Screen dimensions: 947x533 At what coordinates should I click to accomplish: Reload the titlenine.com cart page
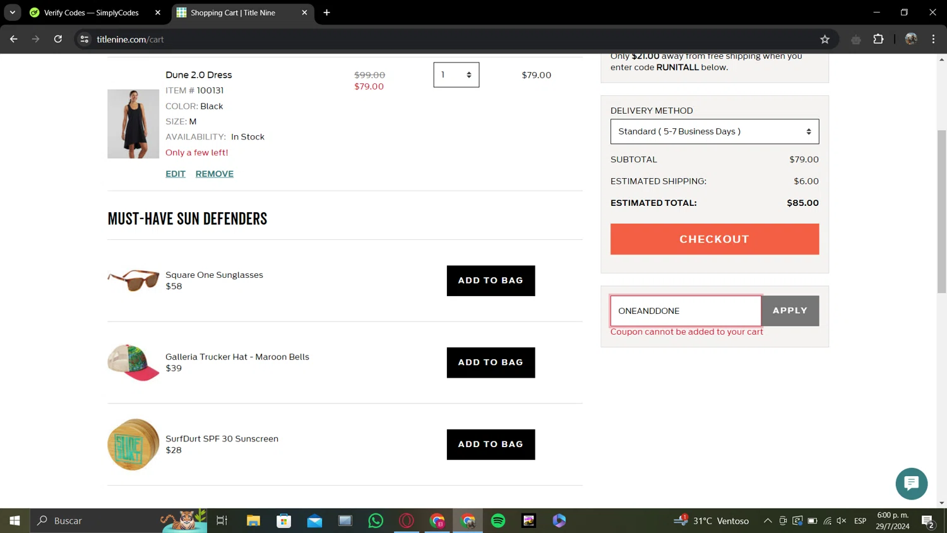pyautogui.click(x=58, y=39)
